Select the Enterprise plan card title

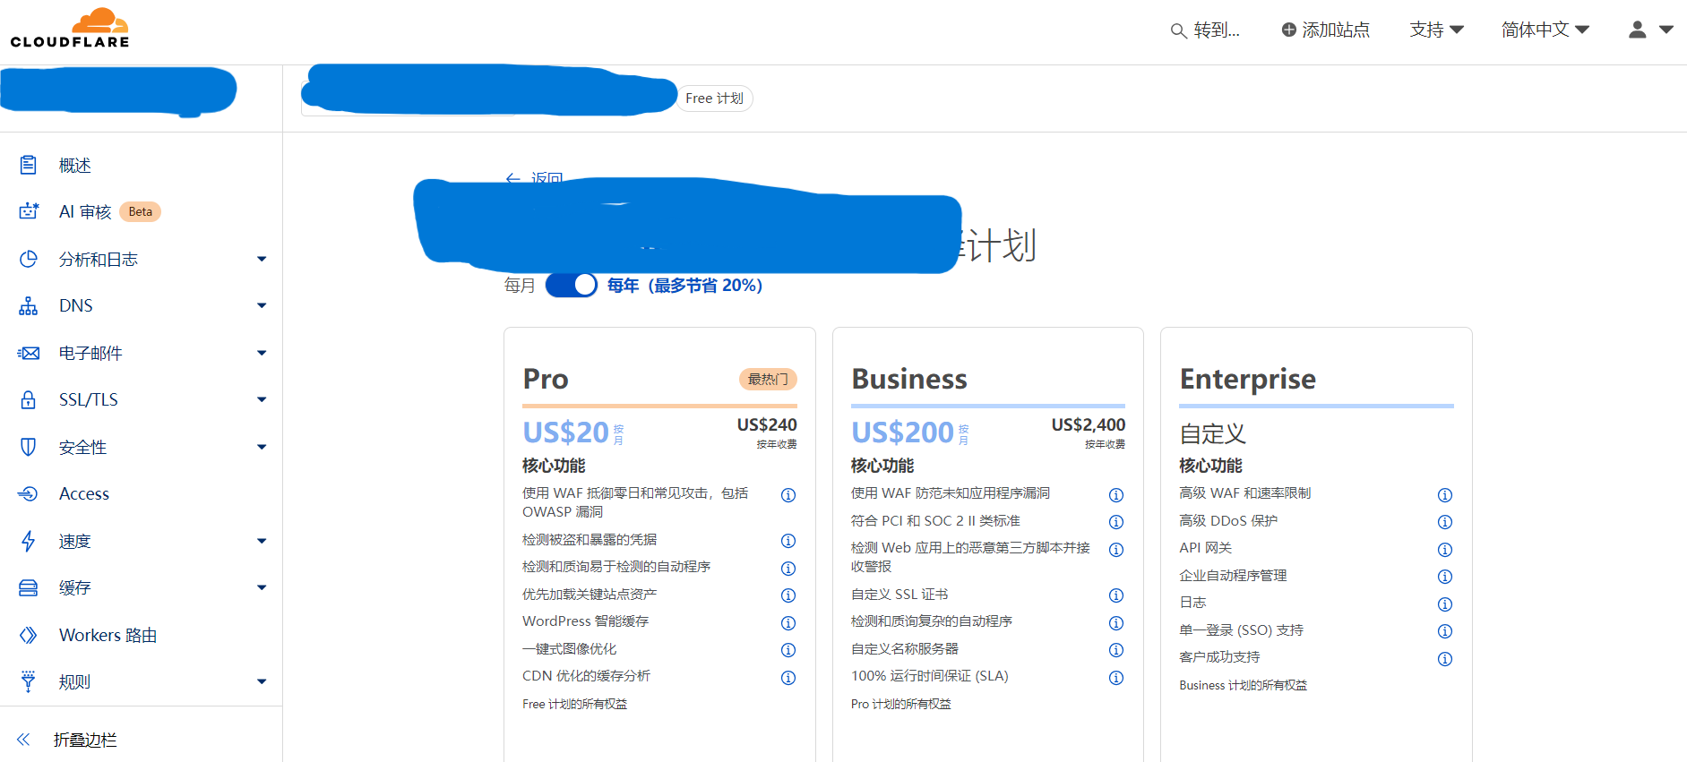pyautogui.click(x=1248, y=380)
